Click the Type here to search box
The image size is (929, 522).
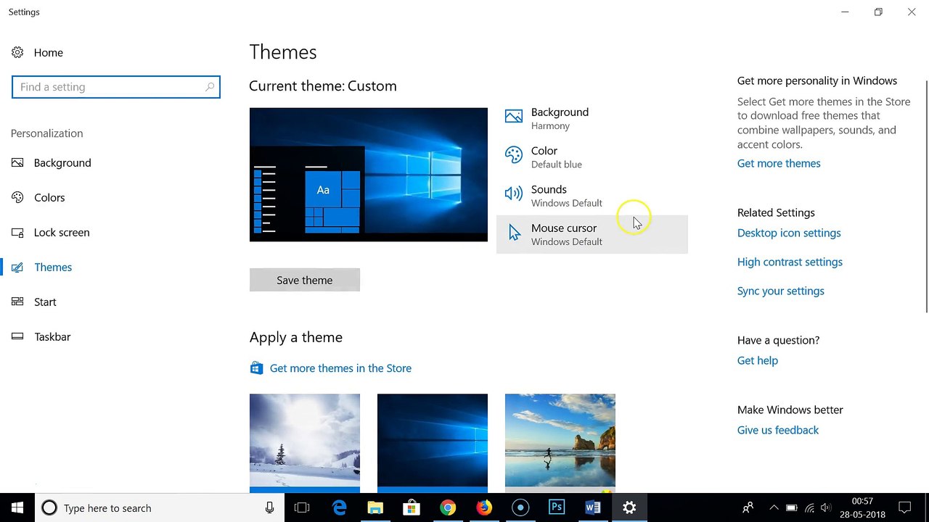coord(160,507)
